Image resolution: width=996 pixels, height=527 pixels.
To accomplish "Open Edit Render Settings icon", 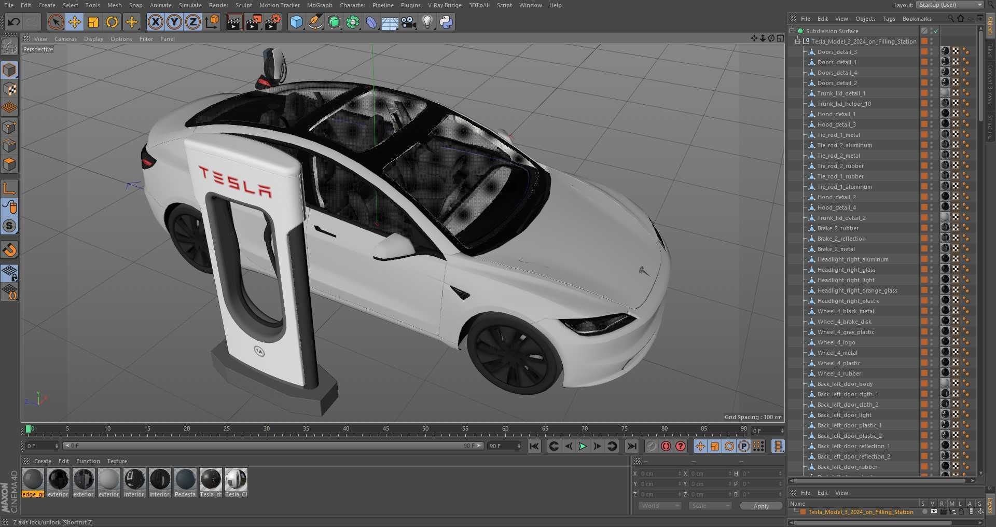I will pos(272,22).
